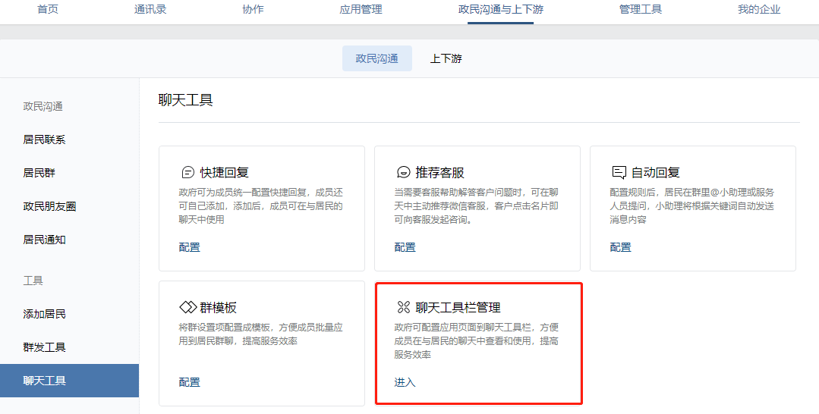Open the 应用管理 tab
Image resolution: width=819 pixels, height=414 pixels.
[361, 9]
